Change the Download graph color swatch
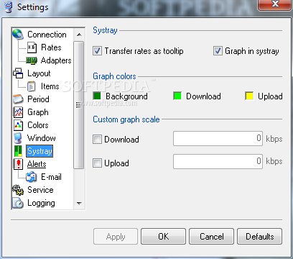Viewport: 293px width, 259px height. click(x=177, y=96)
